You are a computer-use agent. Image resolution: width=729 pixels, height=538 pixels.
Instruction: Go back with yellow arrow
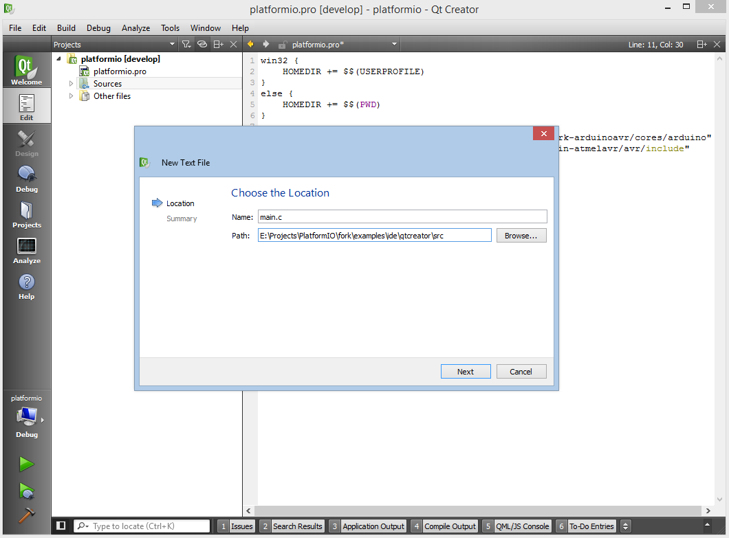tap(250, 44)
